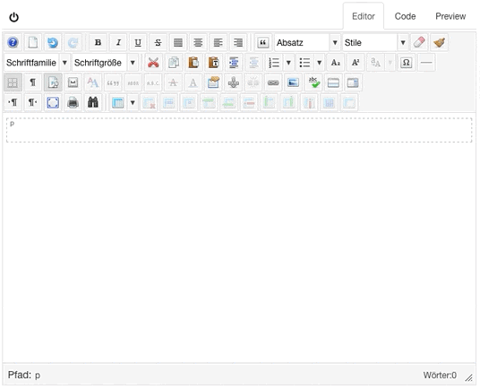
Task: Expand the numbered list style options
Action: [288, 63]
